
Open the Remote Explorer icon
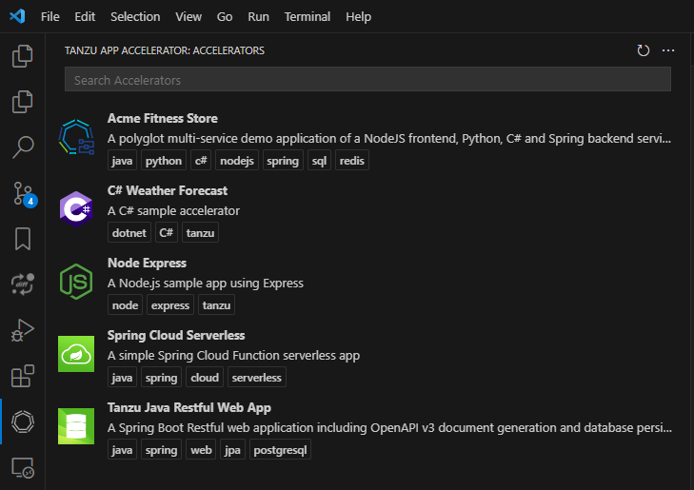tap(23, 467)
